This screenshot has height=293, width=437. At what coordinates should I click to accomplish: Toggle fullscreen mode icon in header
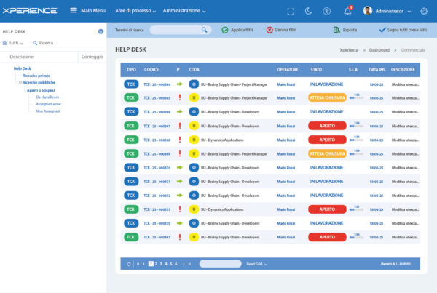[x=291, y=11]
